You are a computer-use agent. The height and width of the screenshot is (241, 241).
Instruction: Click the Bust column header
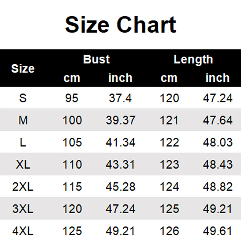pyautogui.click(x=96, y=59)
